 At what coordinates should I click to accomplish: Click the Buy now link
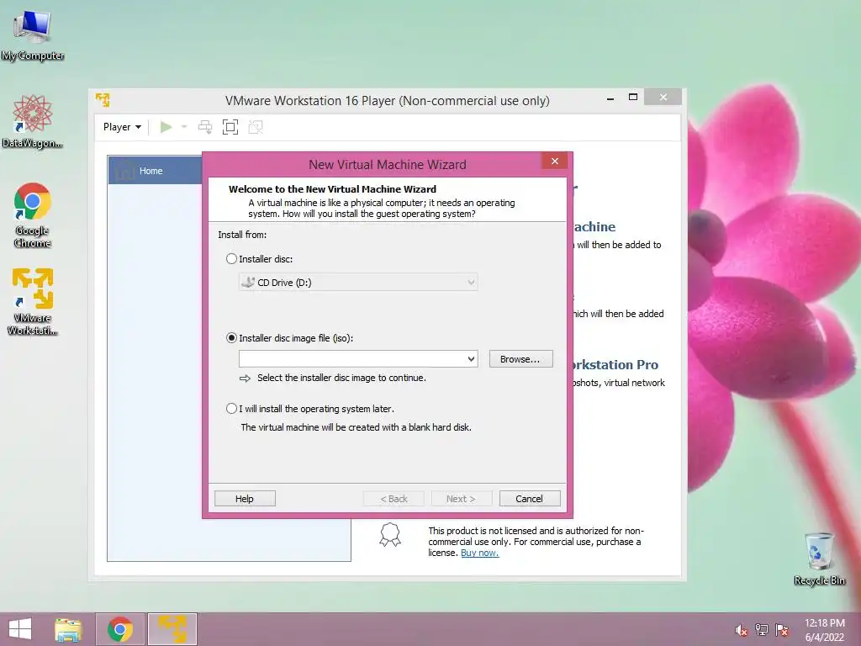point(479,553)
